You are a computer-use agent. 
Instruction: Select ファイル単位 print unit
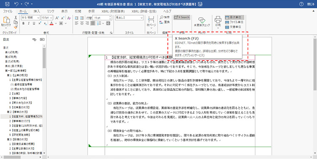coord(234,22)
